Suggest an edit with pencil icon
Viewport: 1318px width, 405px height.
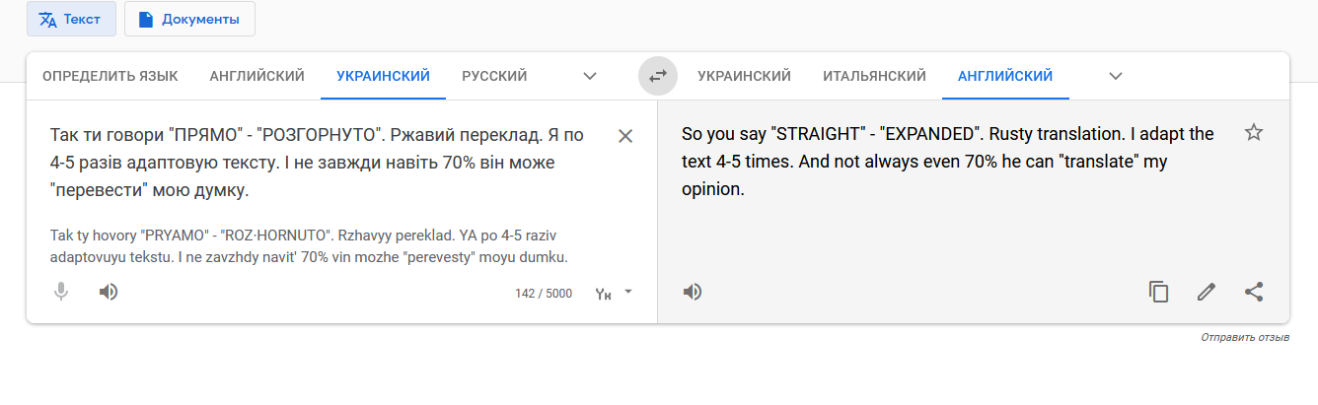pyautogui.click(x=1206, y=292)
